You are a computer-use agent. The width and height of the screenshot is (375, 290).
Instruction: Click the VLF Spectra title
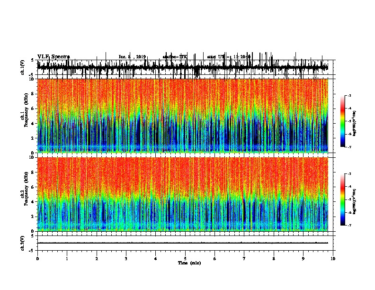coord(54,57)
